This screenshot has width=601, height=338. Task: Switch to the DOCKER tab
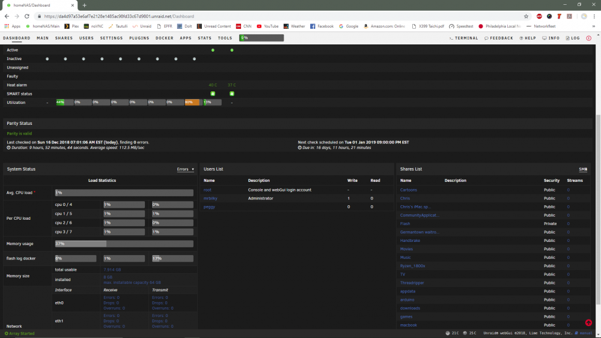point(165,38)
